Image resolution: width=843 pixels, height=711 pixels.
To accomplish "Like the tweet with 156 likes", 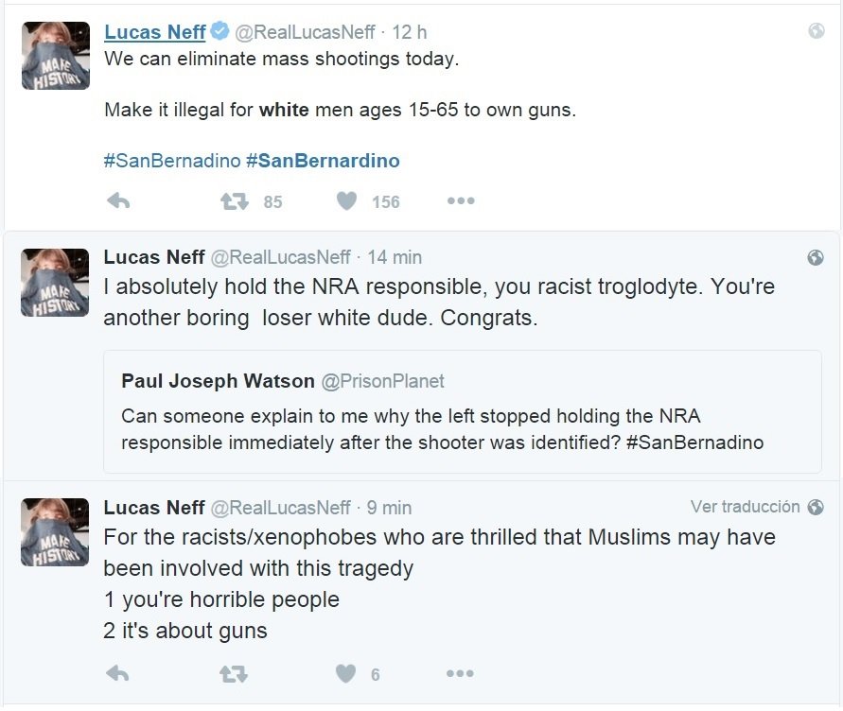I will 347,200.
